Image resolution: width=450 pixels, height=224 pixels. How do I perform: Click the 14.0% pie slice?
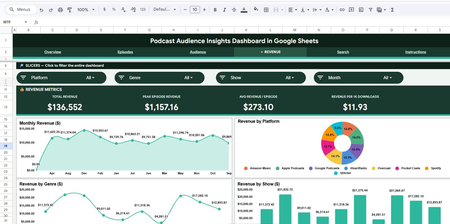pos(356,137)
